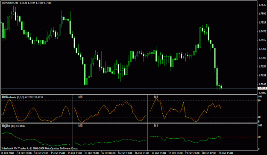The width and height of the screenshot is (267, 155).
Task: Click price axis label 1.7305
Action: (x=262, y=58)
